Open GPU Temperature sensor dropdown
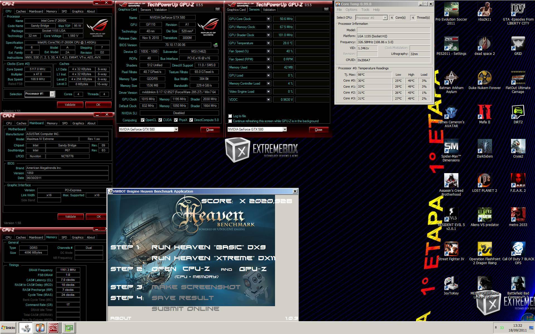The image size is (535, 334). click(x=268, y=43)
